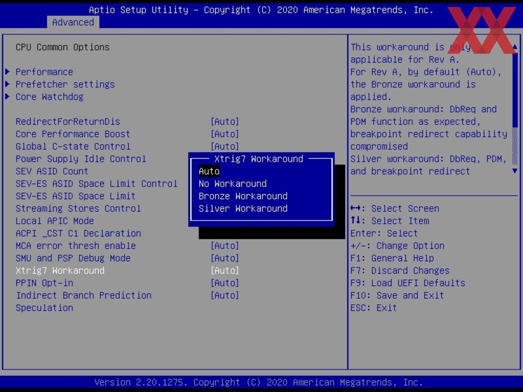523x392 pixels.
Task: Open Xtrig7 Workaround Auto value
Action: pos(225,271)
